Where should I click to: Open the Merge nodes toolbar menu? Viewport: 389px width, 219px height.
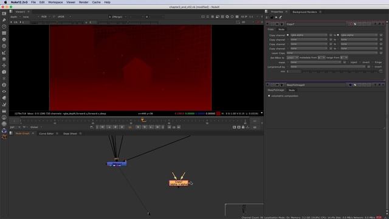(4, 59)
